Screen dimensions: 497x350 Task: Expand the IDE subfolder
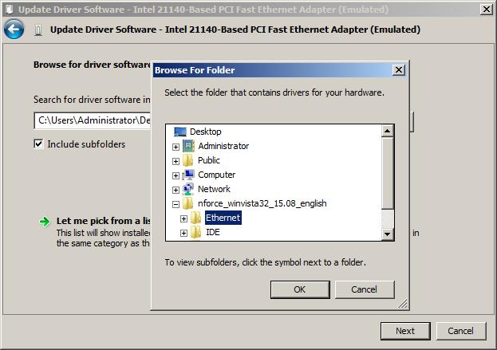pos(183,233)
